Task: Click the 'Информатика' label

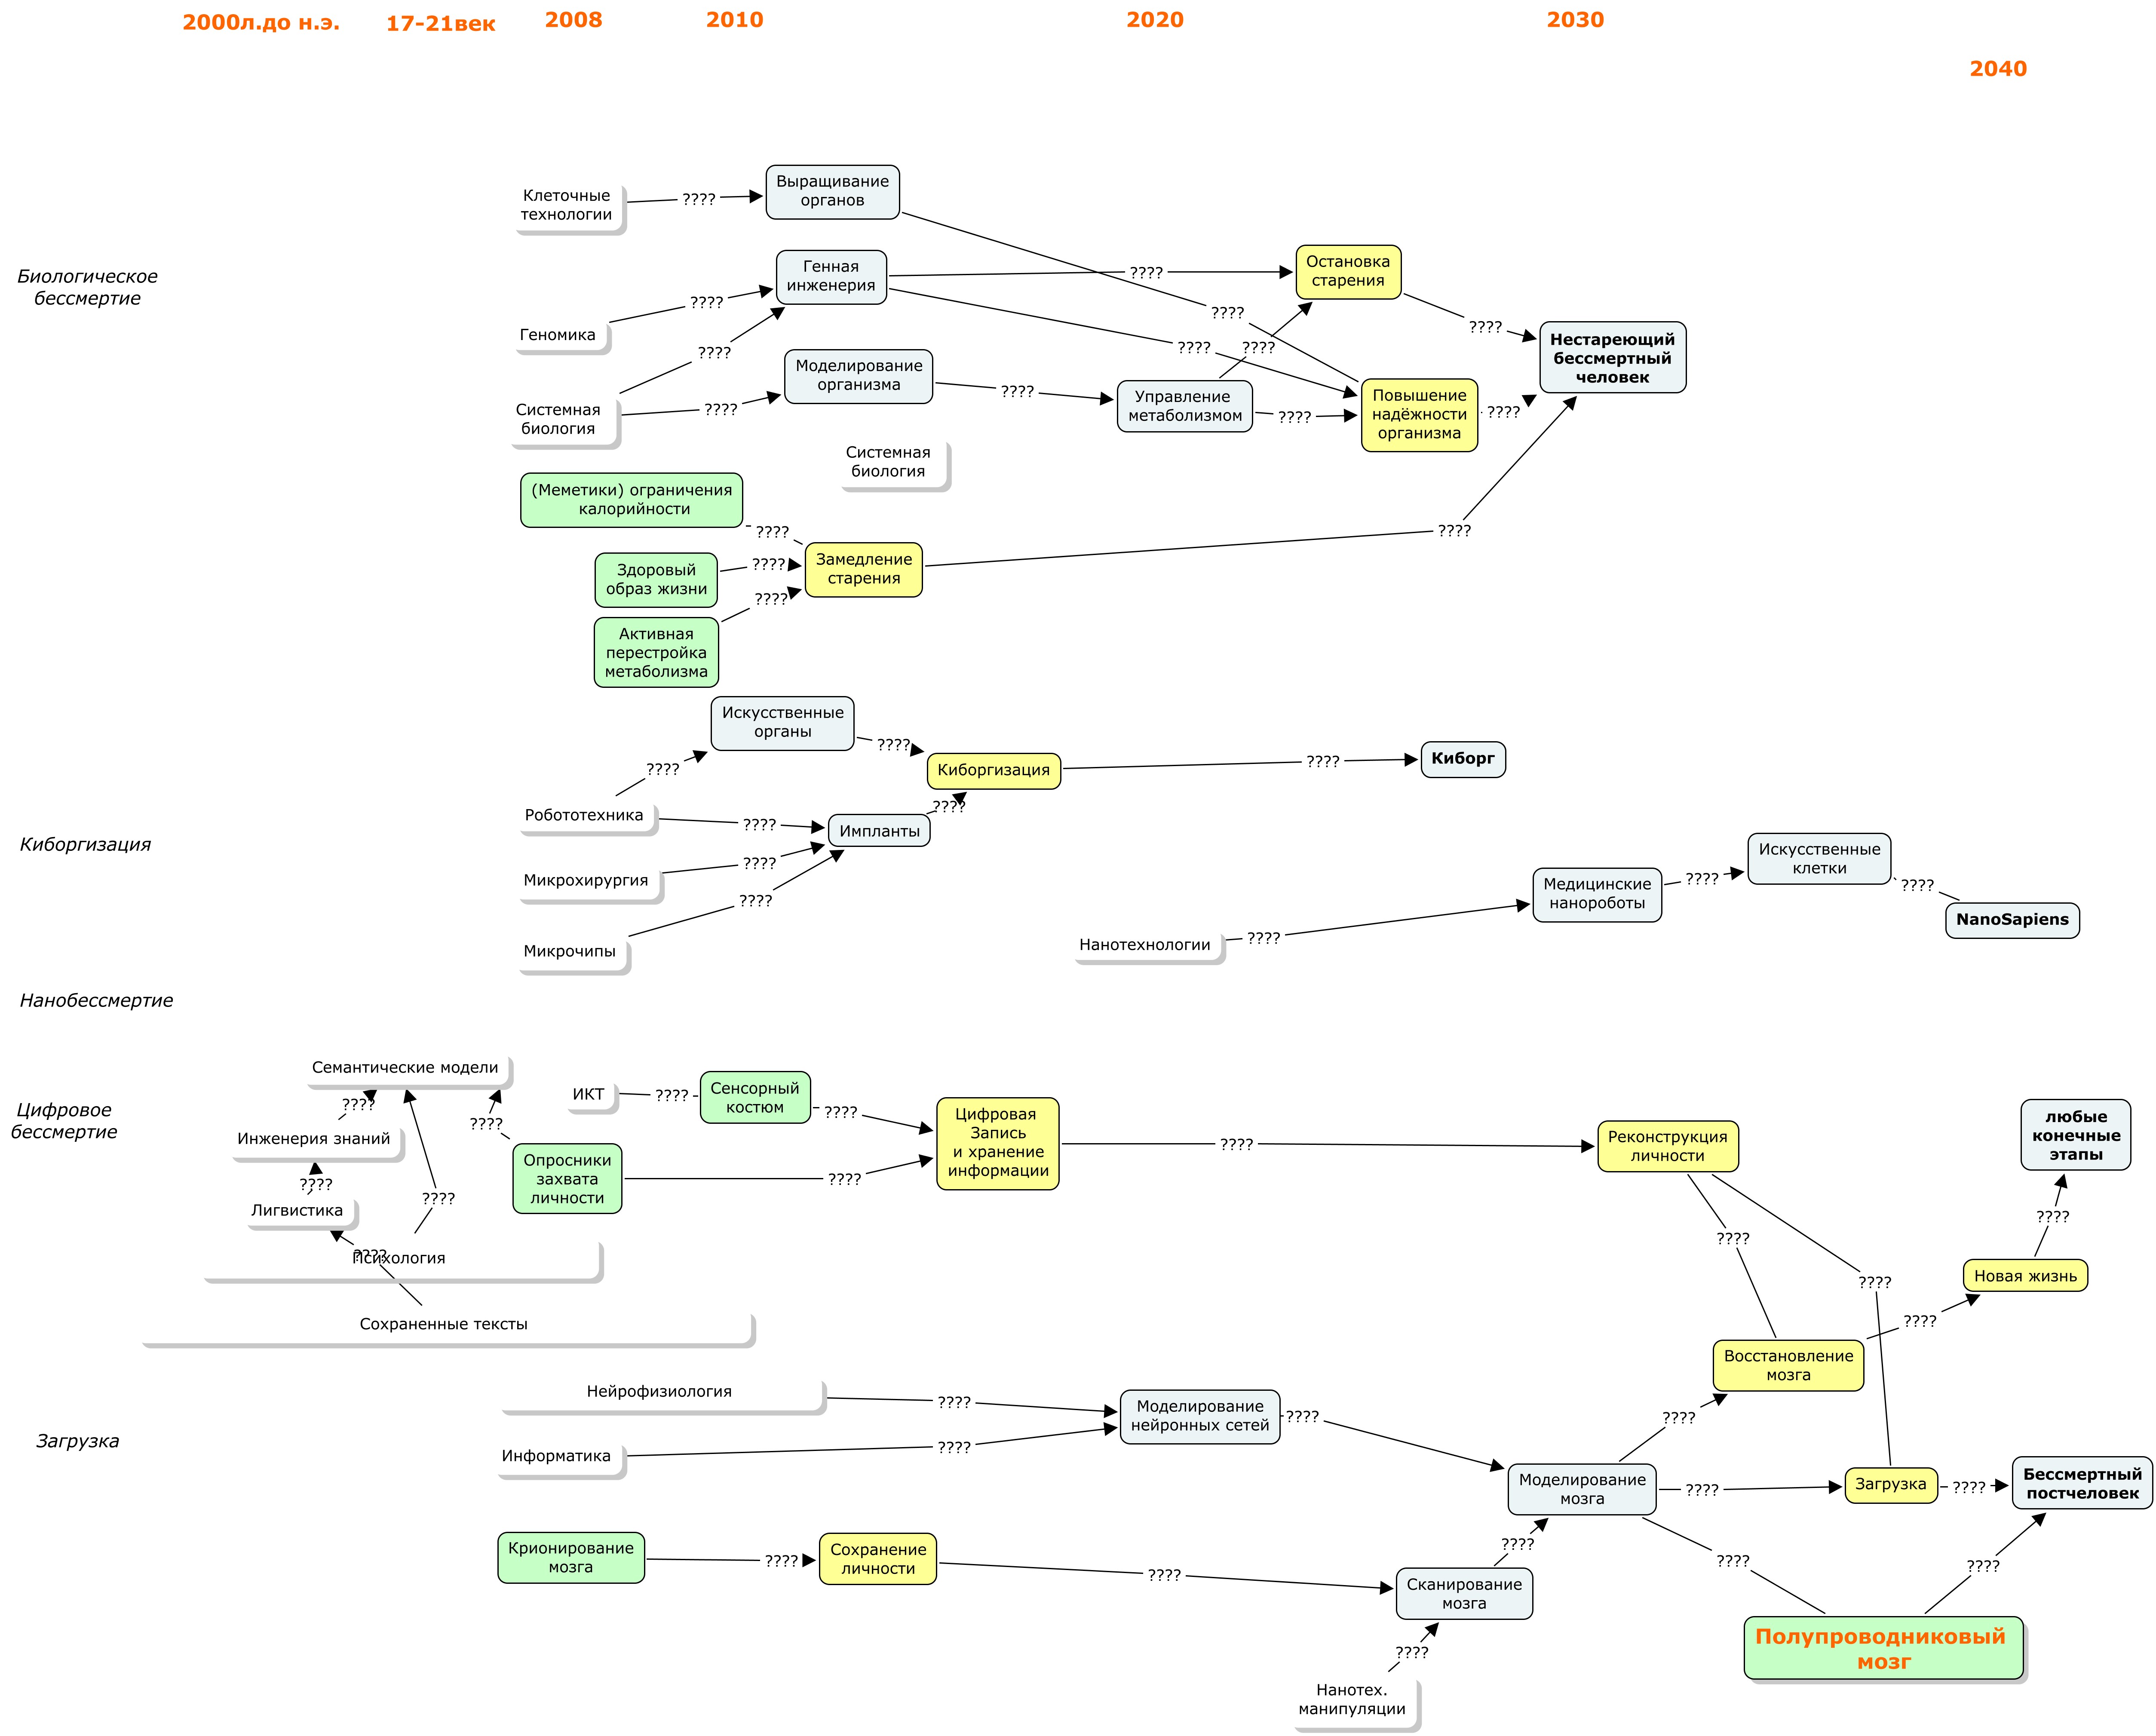Action: click(556, 1457)
